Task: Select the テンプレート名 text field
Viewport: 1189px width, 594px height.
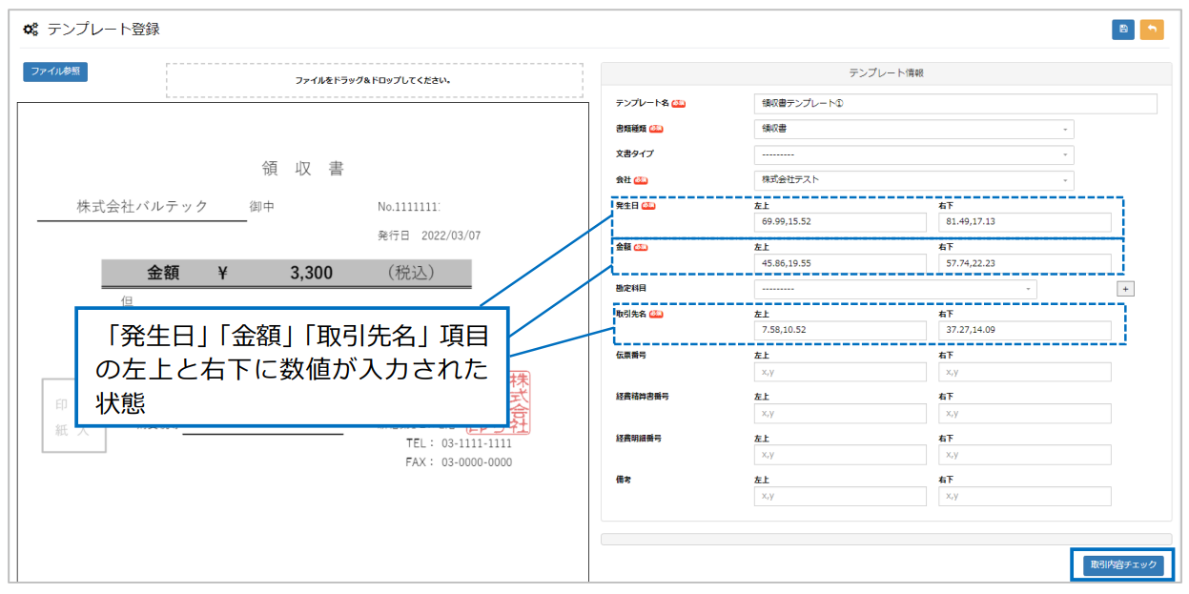Action: coord(957,103)
